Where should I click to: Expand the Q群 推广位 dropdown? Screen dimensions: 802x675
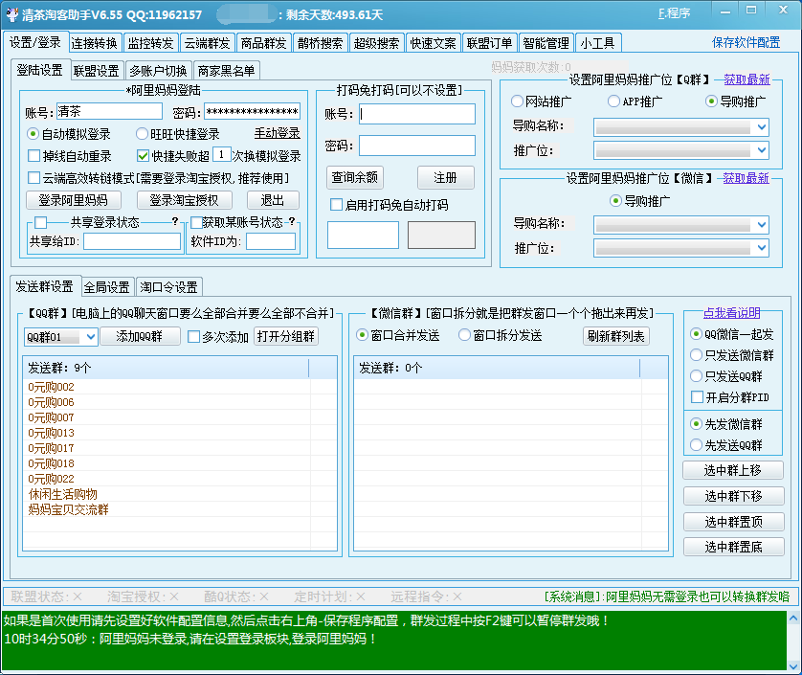pos(762,150)
